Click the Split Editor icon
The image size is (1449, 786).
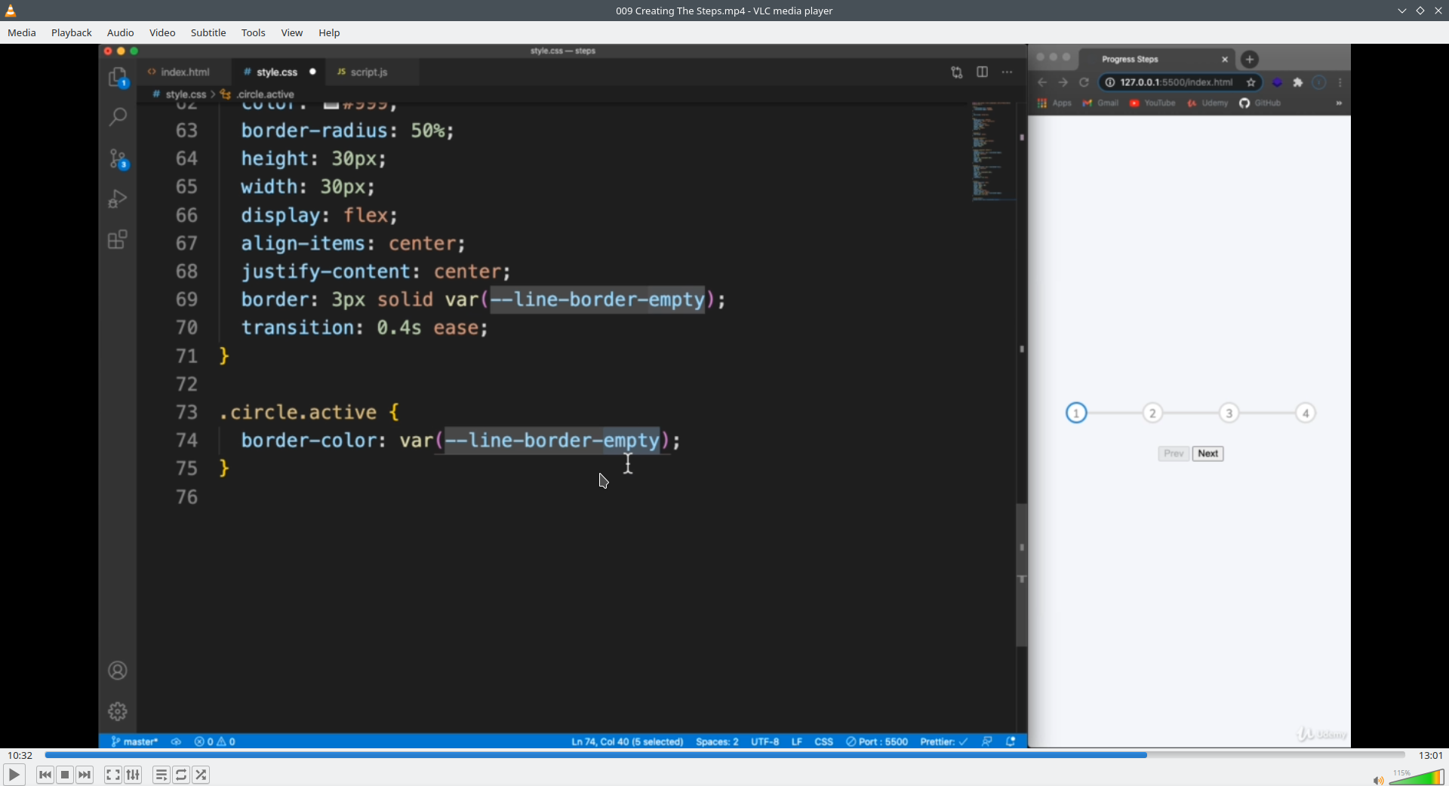click(x=982, y=72)
